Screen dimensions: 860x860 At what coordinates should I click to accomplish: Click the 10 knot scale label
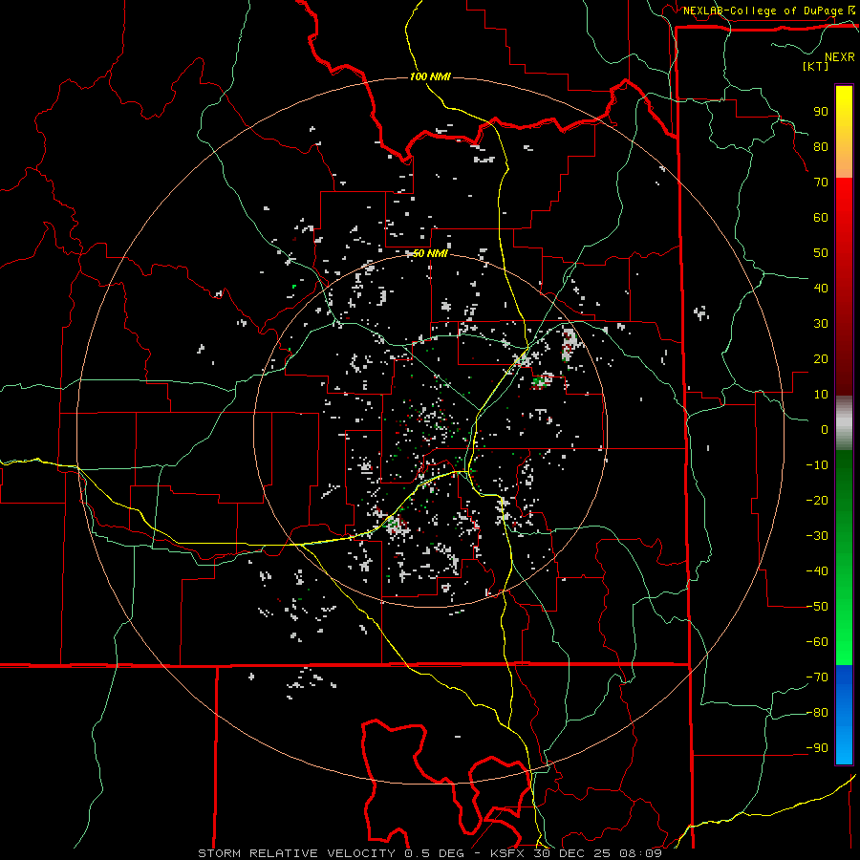click(821, 395)
